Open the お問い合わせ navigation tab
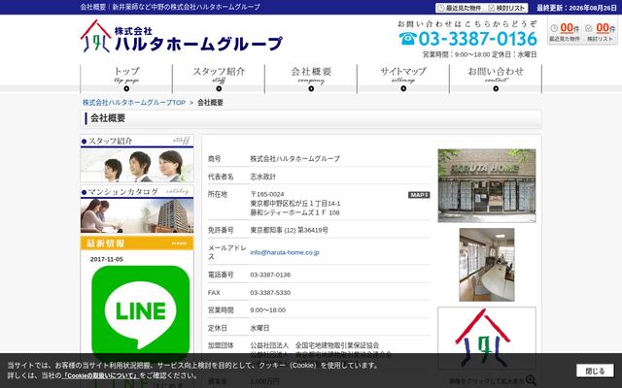Screen dimensions: 622x388 click(496, 78)
